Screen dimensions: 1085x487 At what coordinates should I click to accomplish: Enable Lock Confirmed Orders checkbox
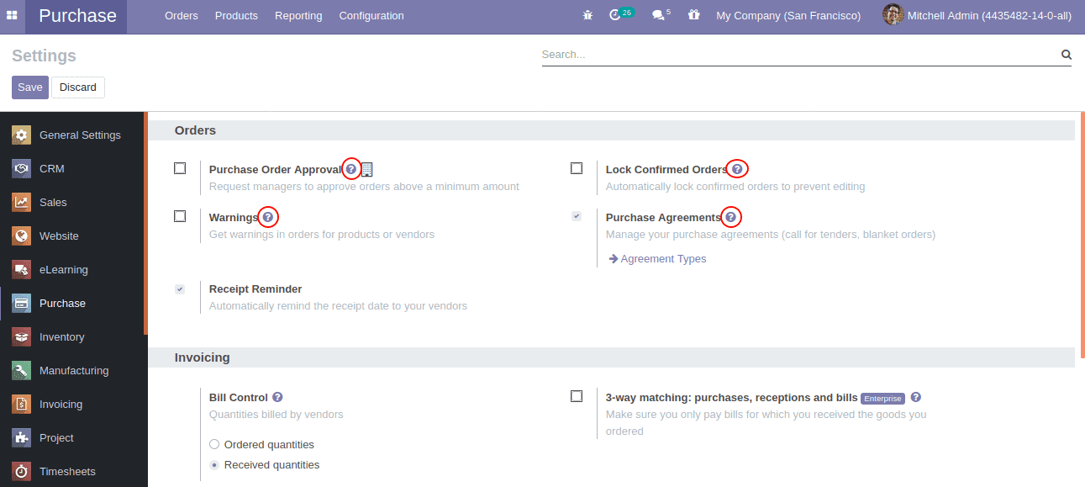pos(577,168)
